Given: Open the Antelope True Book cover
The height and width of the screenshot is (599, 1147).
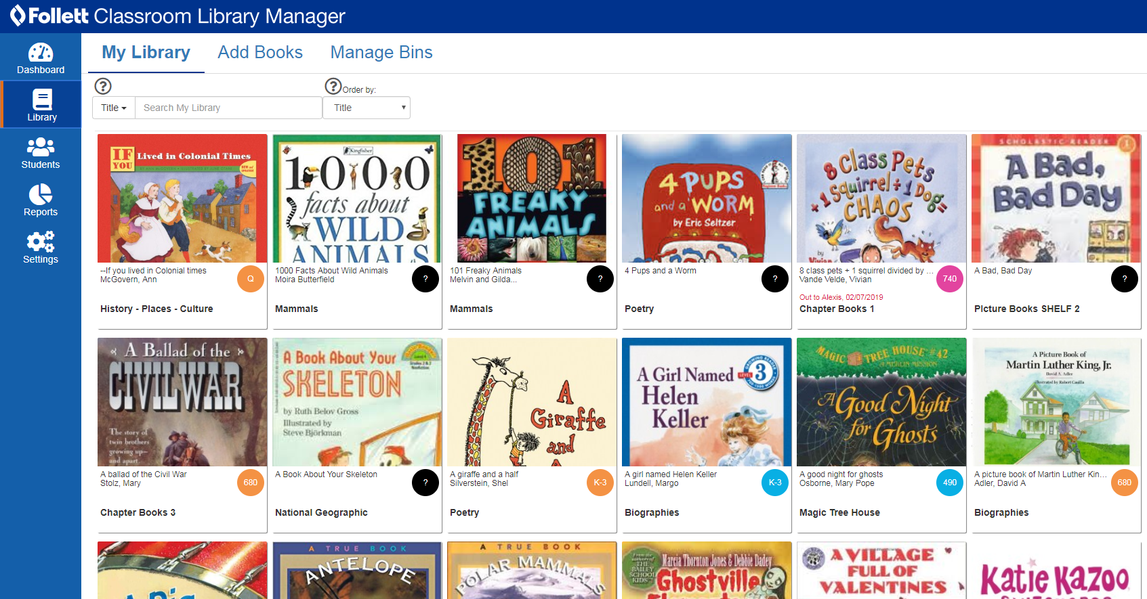Looking at the screenshot, I should pos(357,570).
